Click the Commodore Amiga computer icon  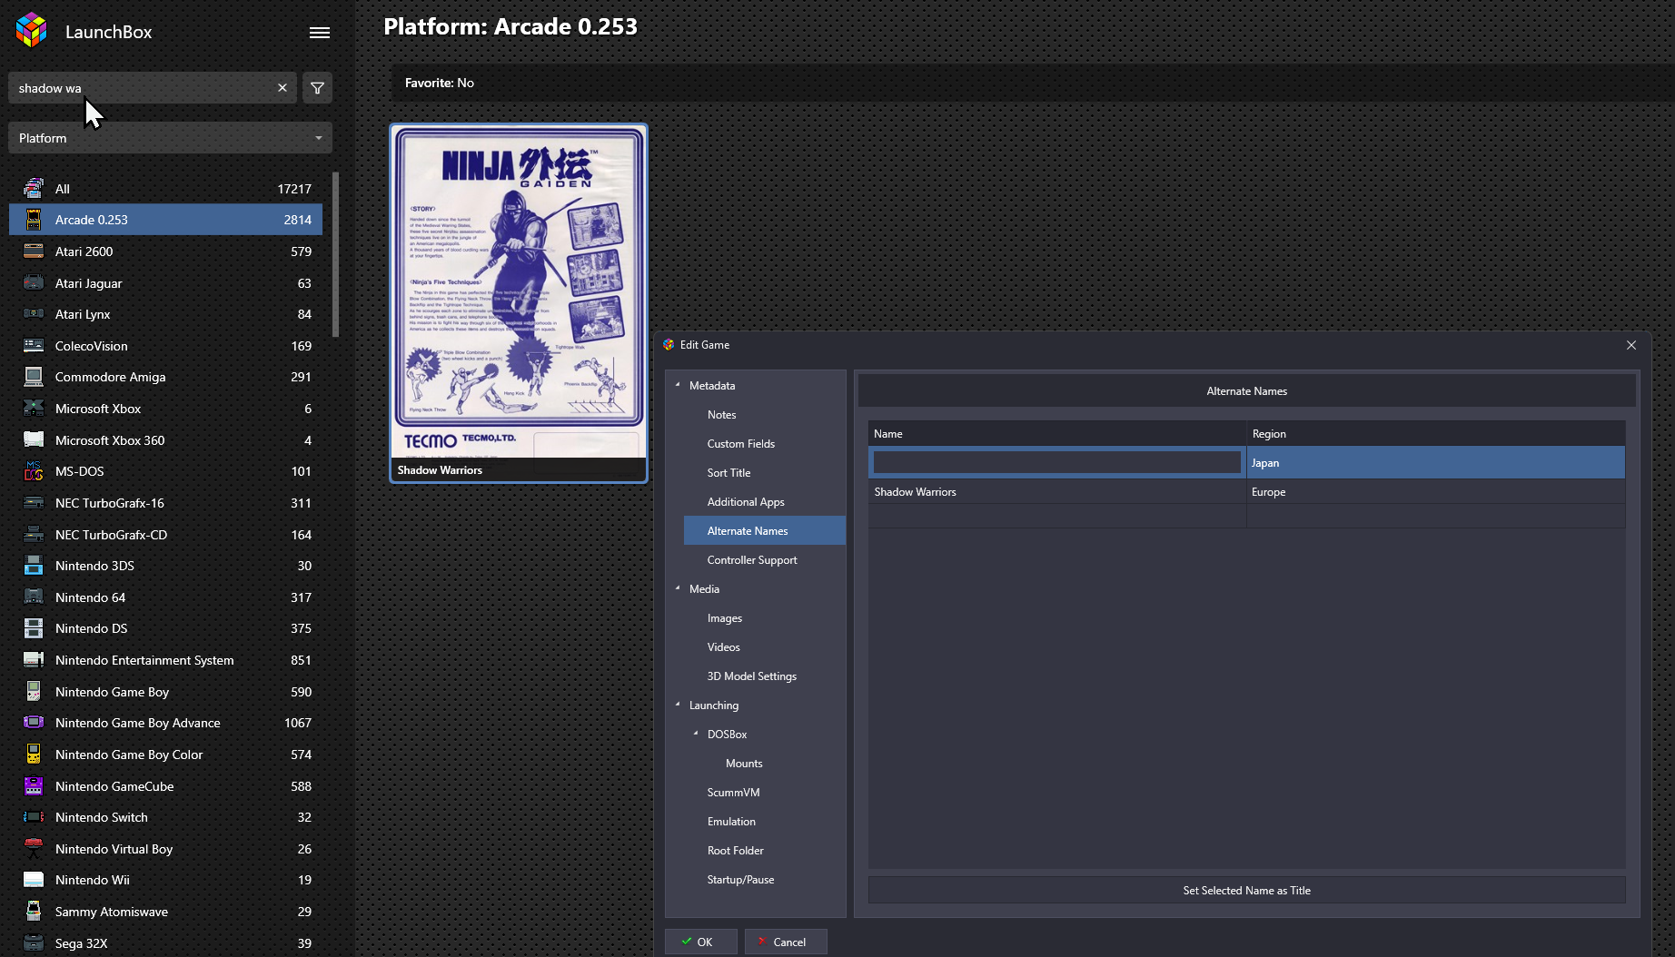coord(34,377)
